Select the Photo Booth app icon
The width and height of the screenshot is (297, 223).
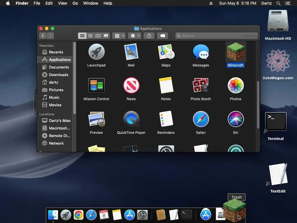pyautogui.click(x=201, y=85)
